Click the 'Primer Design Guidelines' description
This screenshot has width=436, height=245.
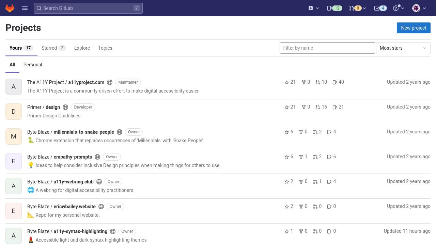point(54,116)
